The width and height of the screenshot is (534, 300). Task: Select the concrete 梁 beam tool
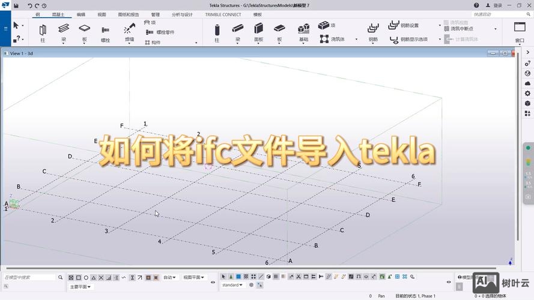(238, 33)
